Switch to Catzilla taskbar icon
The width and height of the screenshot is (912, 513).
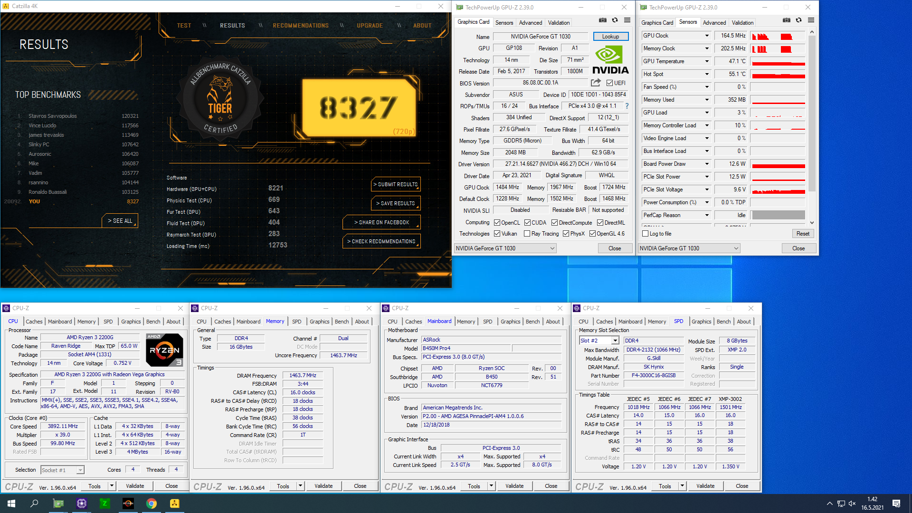(x=174, y=503)
